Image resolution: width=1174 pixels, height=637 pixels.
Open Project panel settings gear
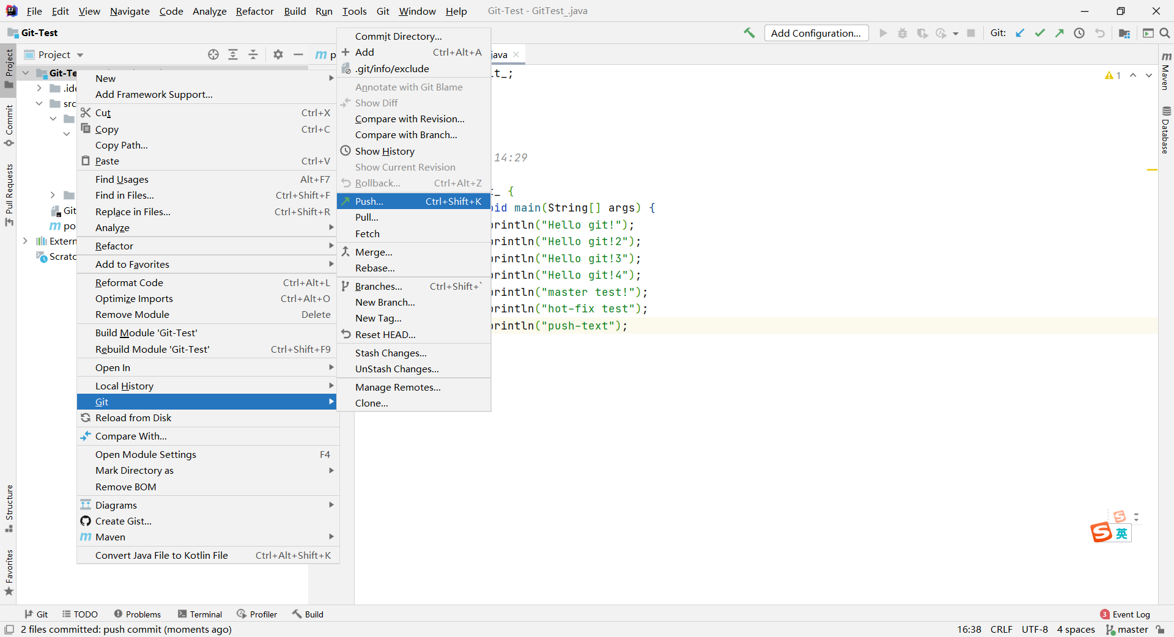click(x=278, y=54)
